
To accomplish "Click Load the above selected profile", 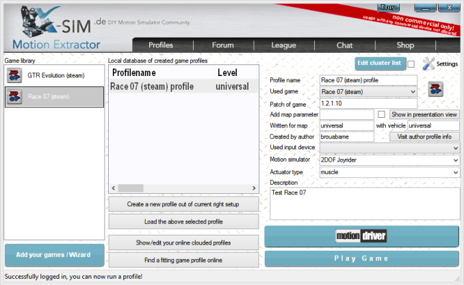I will coord(183,221).
